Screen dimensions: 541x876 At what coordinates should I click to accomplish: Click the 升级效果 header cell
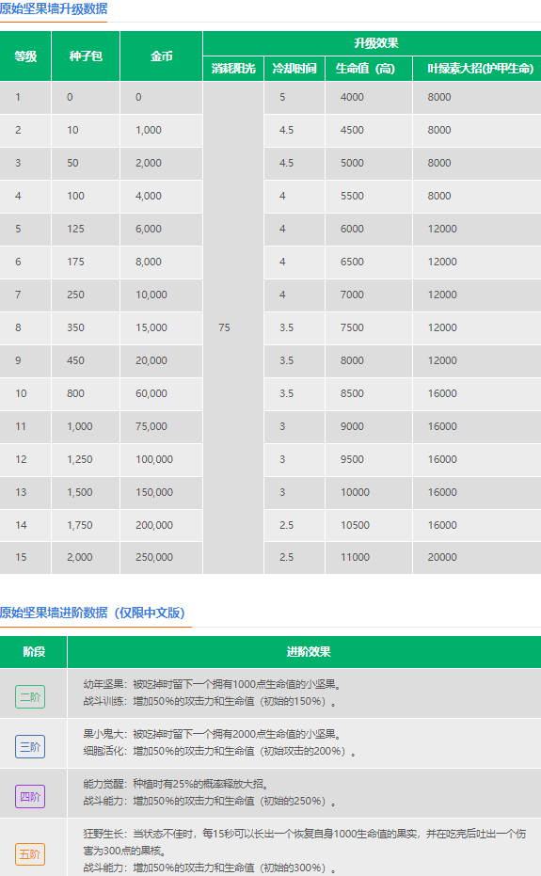coord(373,43)
